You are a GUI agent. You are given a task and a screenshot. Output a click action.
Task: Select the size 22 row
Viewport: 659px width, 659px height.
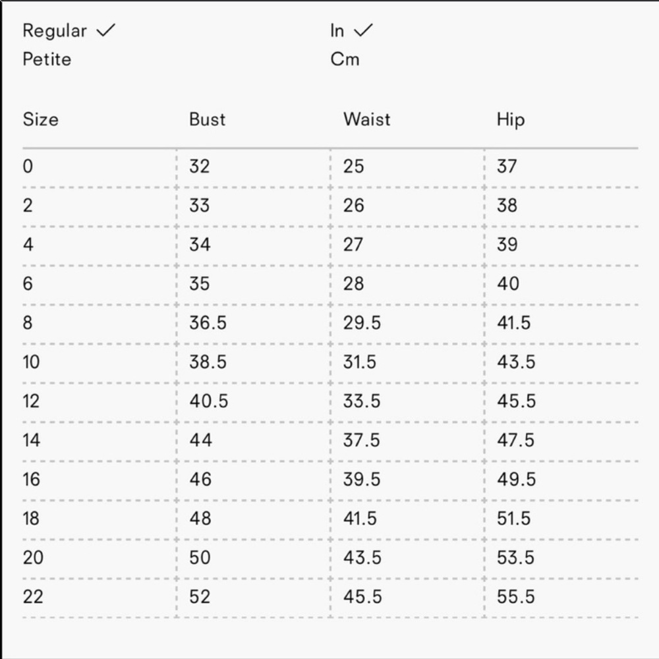[33, 597]
